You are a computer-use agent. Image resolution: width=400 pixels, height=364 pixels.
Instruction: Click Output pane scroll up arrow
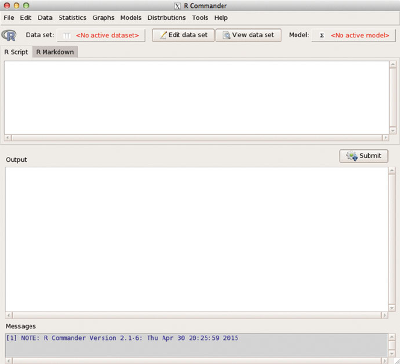392,170
